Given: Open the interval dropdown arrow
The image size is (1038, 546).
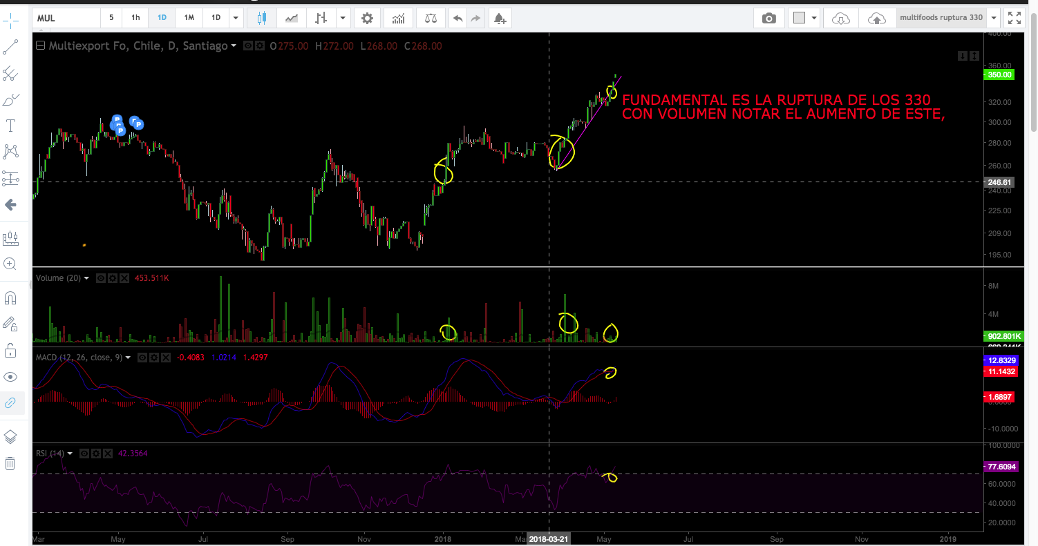Looking at the screenshot, I should [236, 18].
